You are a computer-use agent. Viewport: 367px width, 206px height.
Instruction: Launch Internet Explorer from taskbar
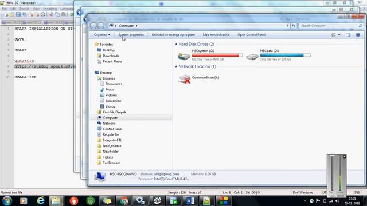[x=41, y=201]
